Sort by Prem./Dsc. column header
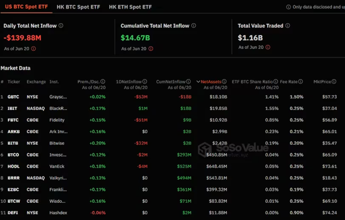 coord(89,82)
